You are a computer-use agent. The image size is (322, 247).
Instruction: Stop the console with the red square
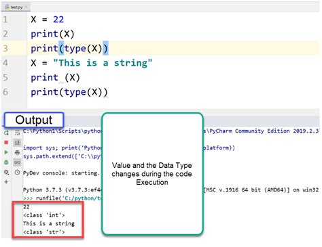(6, 142)
